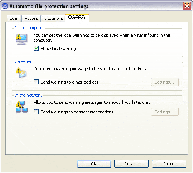The image size is (193, 173).
Task: Click the computer monitor warning icon
Action: click(x=21, y=39)
